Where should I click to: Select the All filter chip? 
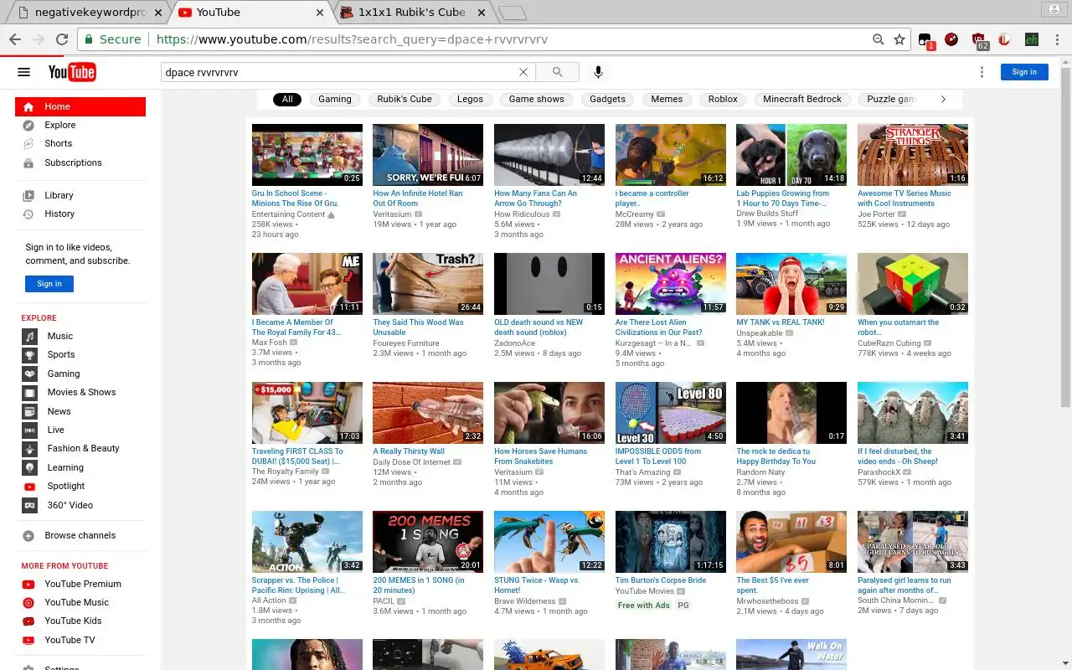click(x=287, y=99)
